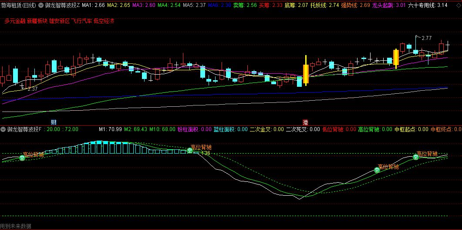Click the MA1: 2.66 legend value
462x230 pixels.
94,5
